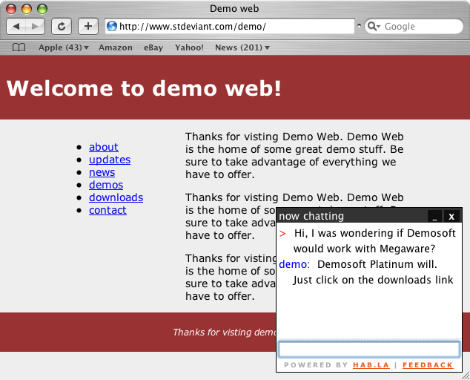Click the globe icon in address bar
The image size is (470, 380).
point(112,26)
